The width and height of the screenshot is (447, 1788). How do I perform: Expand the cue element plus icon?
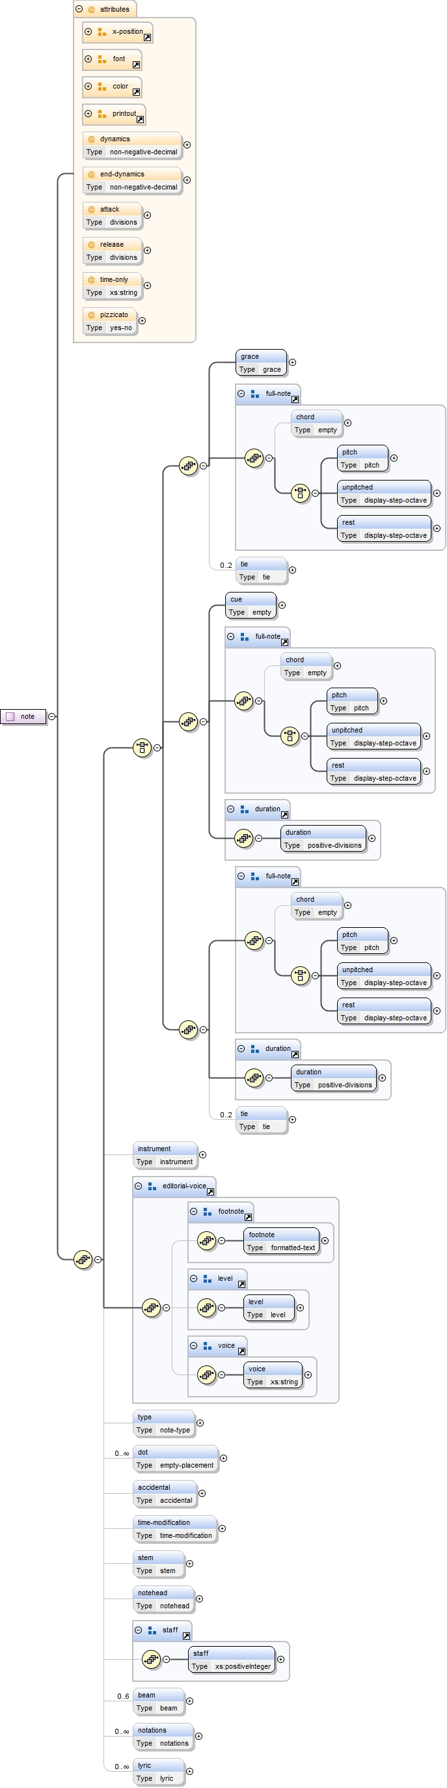click(282, 606)
